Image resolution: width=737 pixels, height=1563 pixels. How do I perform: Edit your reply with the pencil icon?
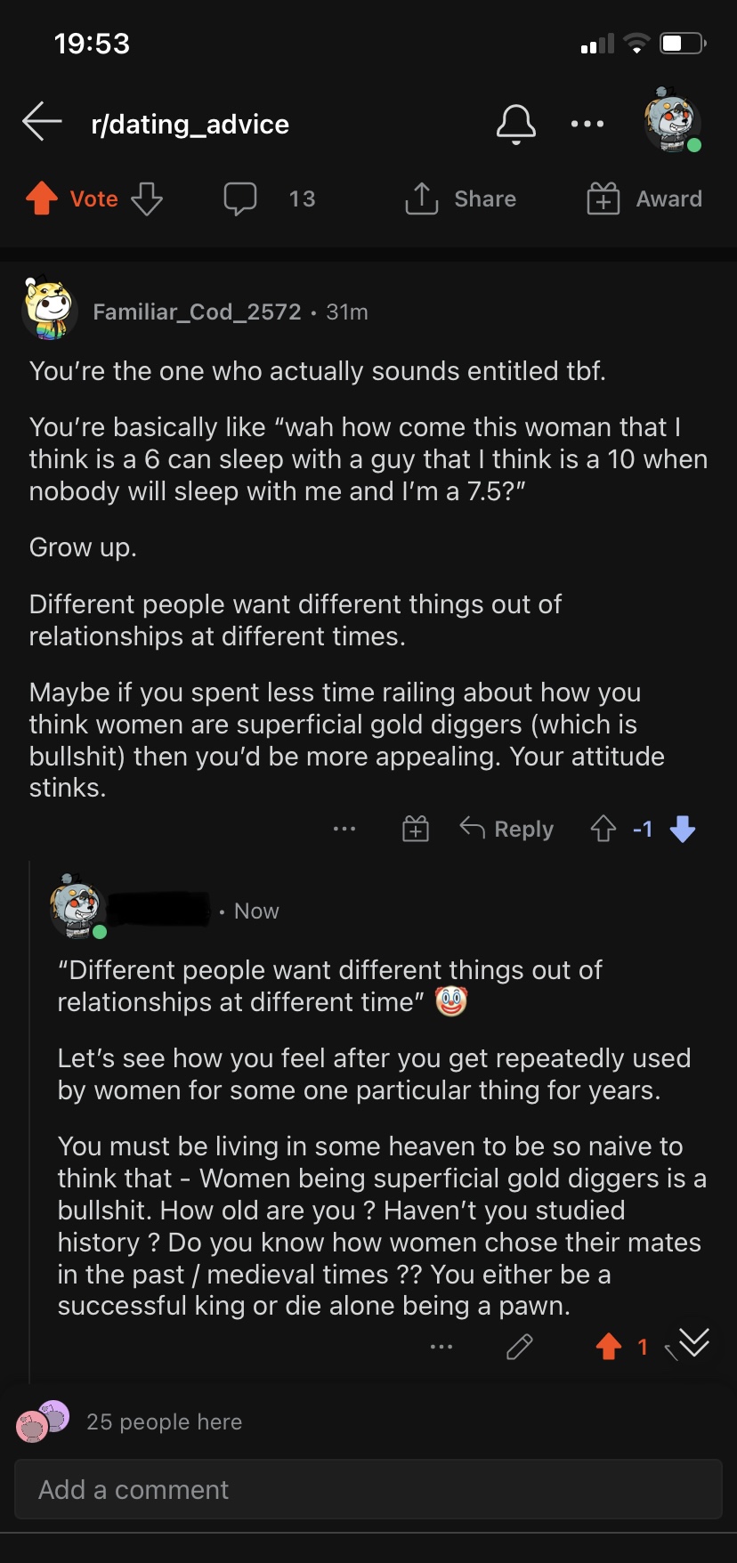click(520, 1347)
